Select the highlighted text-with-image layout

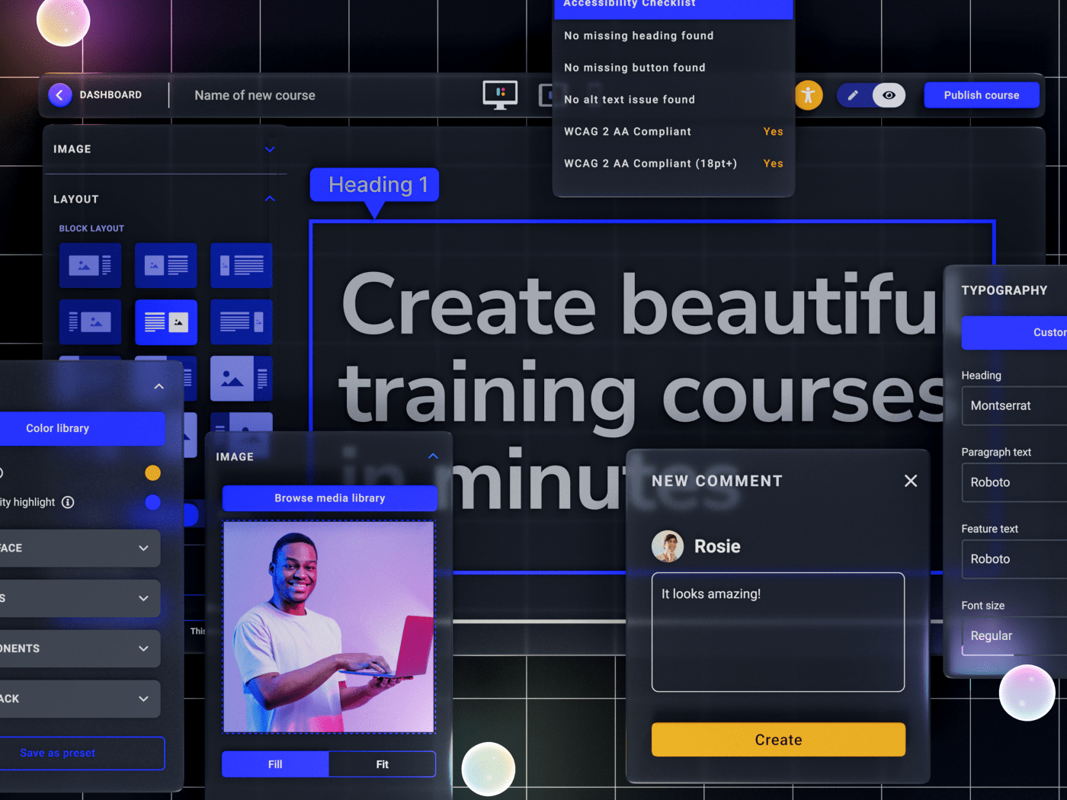[x=166, y=322]
